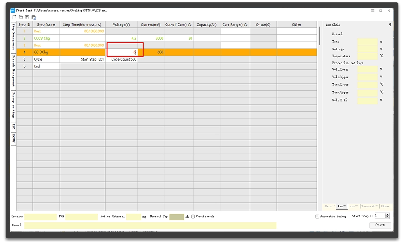This screenshot has height=244, width=404.
Task: Select the Rest step name in step 3
Action: (x=46, y=45)
